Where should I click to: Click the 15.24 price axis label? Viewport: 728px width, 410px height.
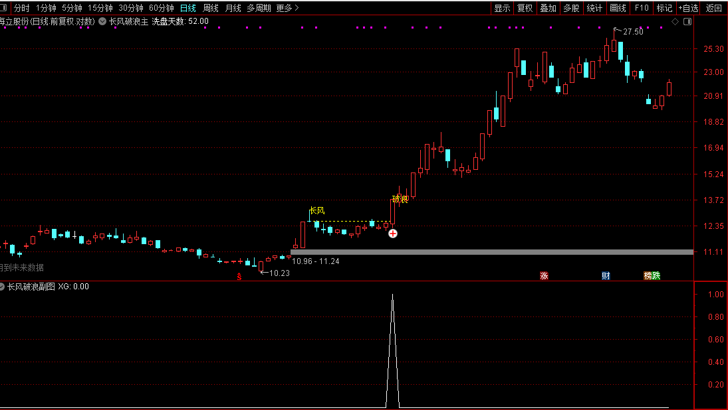click(713, 174)
